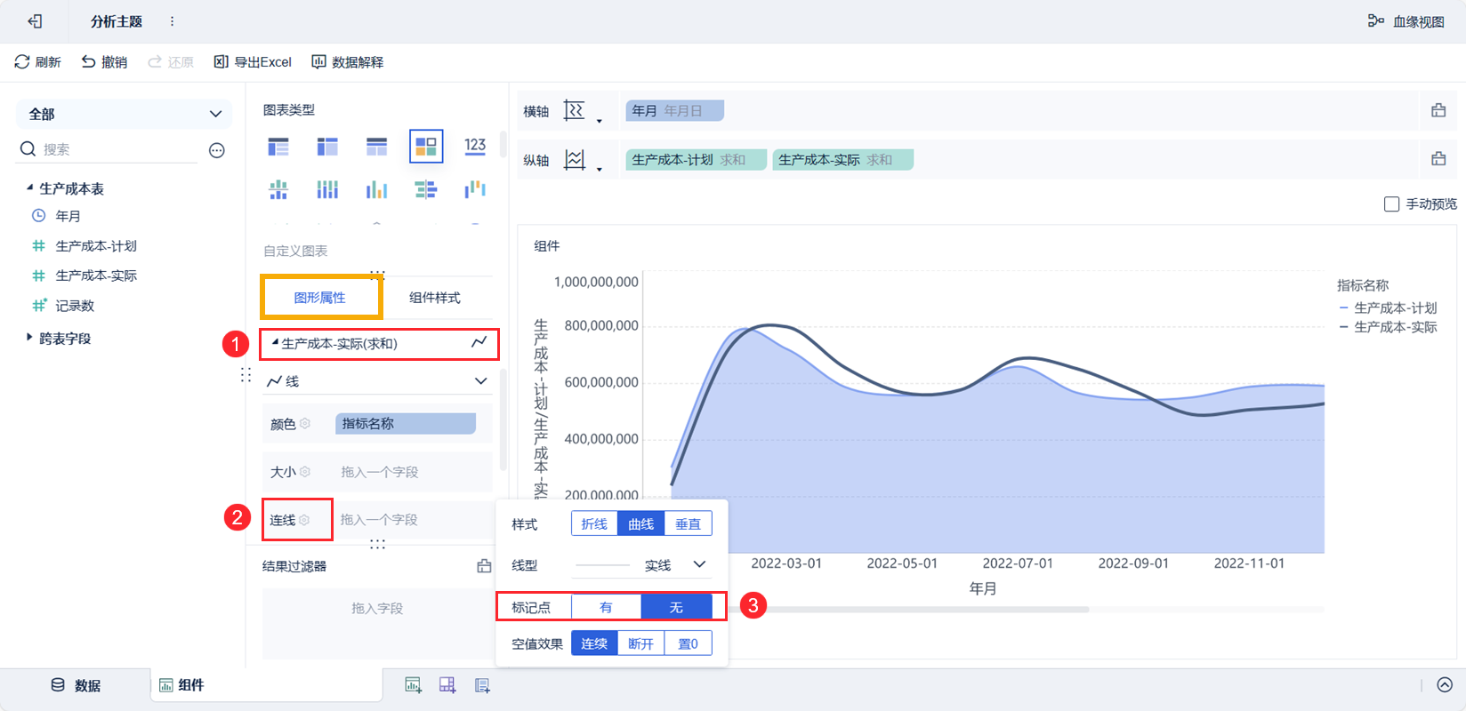Add a new component via bottom chart-plus icon
This screenshot has height=711, width=1466.
pos(413,685)
